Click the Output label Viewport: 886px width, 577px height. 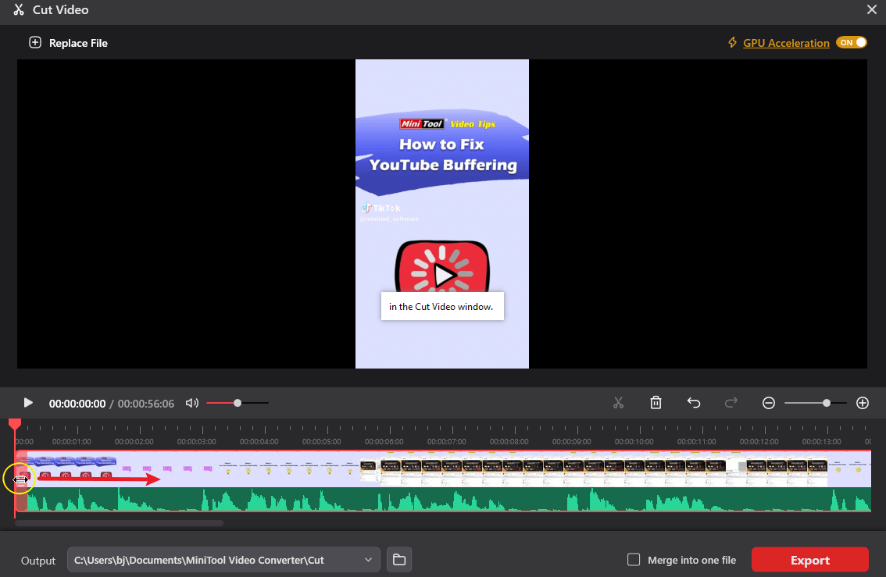tap(38, 561)
